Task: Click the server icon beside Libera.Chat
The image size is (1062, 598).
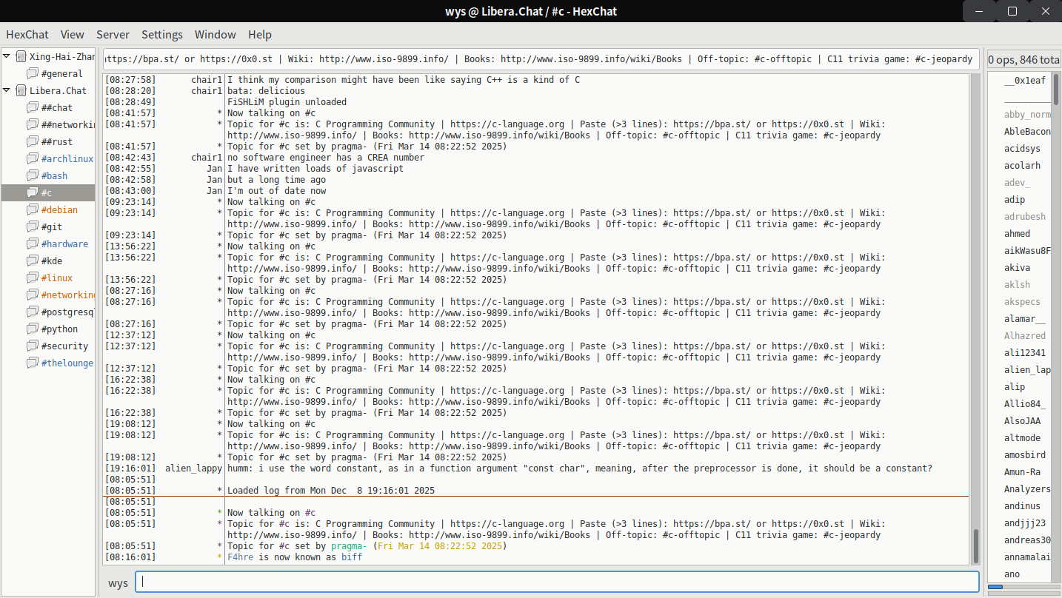Action: tap(21, 90)
